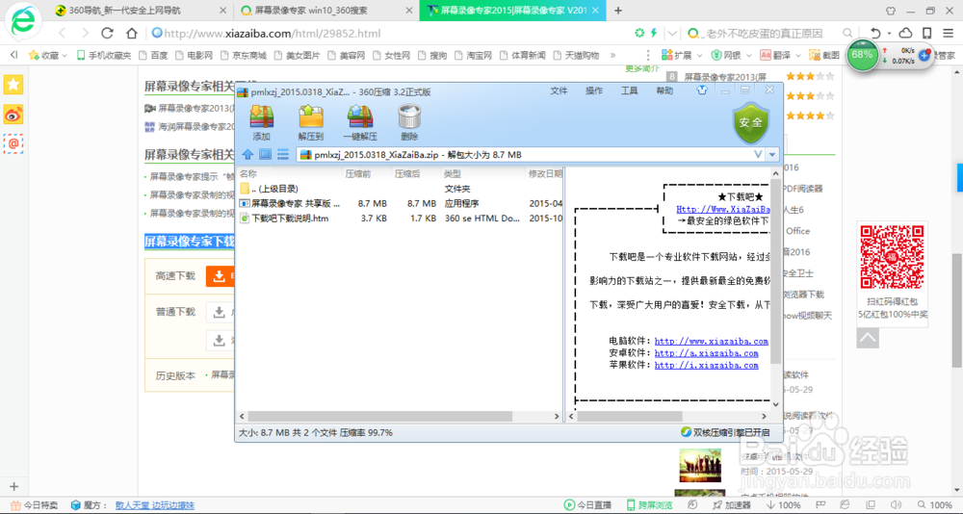The width and height of the screenshot is (963, 514).
Task: Click the 京东商城 bookmark
Action: click(x=244, y=55)
